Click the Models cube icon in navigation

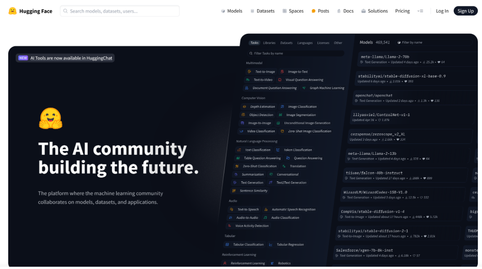click(223, 11)
